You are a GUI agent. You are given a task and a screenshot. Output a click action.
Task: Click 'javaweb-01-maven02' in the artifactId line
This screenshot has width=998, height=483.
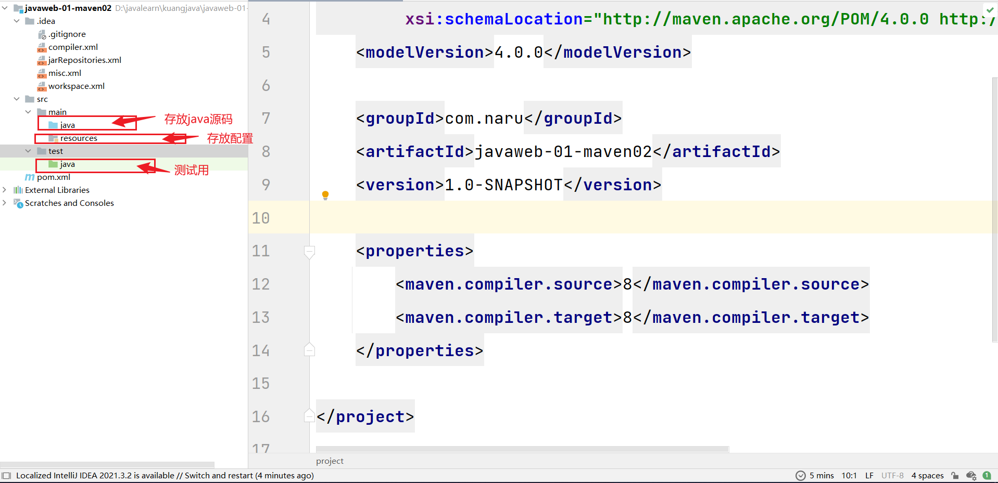[563, 152]
